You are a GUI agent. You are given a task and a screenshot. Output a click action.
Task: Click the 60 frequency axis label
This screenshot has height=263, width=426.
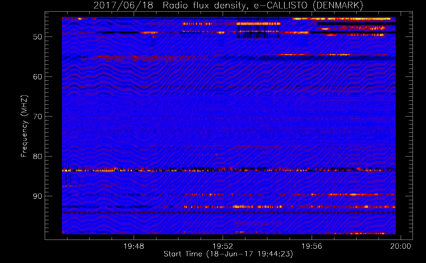[38, 77]
